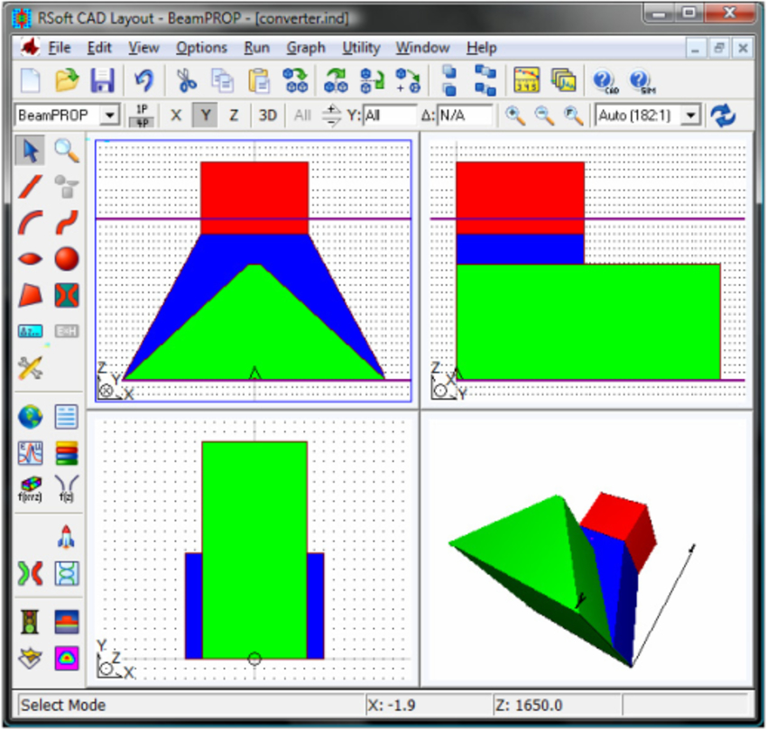Image resolution: width=767 pixels, height=730 pixels.
Task: Toggle the X view plane button
Action: point(176,115)
